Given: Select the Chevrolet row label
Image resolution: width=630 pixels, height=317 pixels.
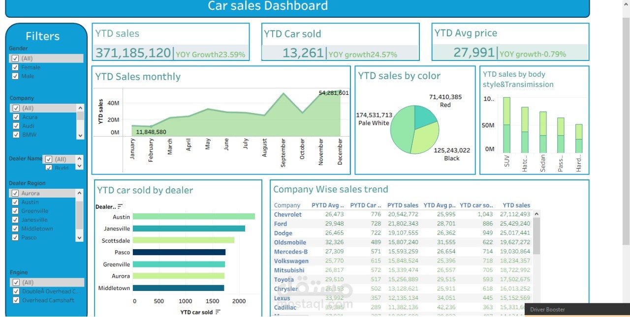Looking at the screenshot, I should [x=288, y=215].
